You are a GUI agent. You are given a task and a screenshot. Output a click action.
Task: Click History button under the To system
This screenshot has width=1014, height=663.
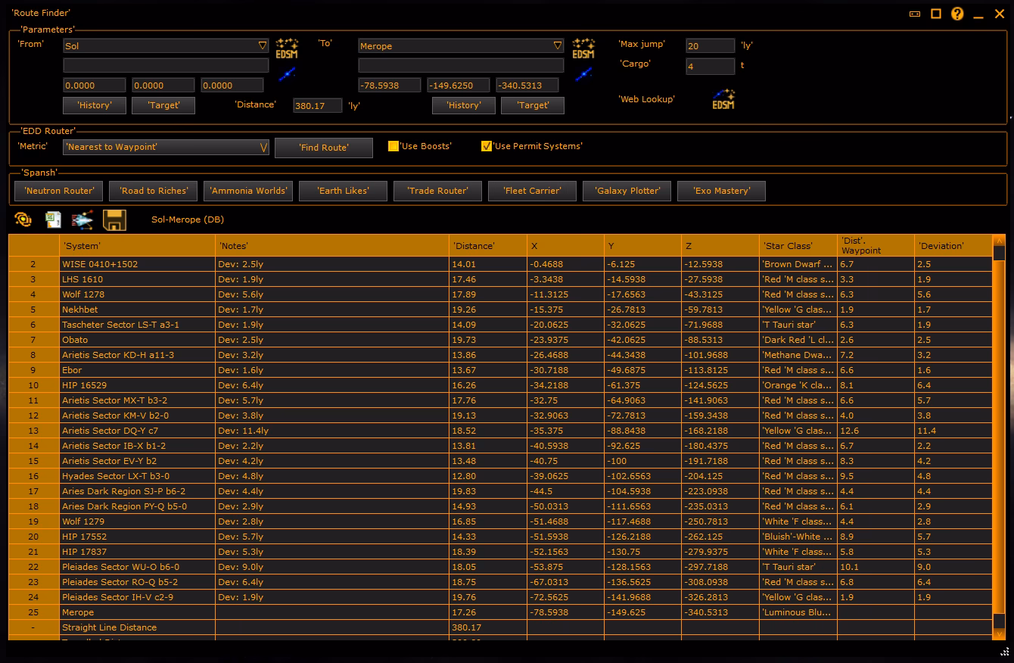(464, 105)
